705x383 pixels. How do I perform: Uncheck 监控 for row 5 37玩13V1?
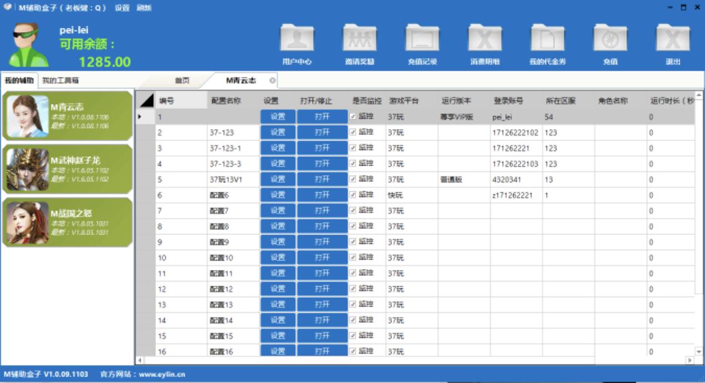[353, 179]
